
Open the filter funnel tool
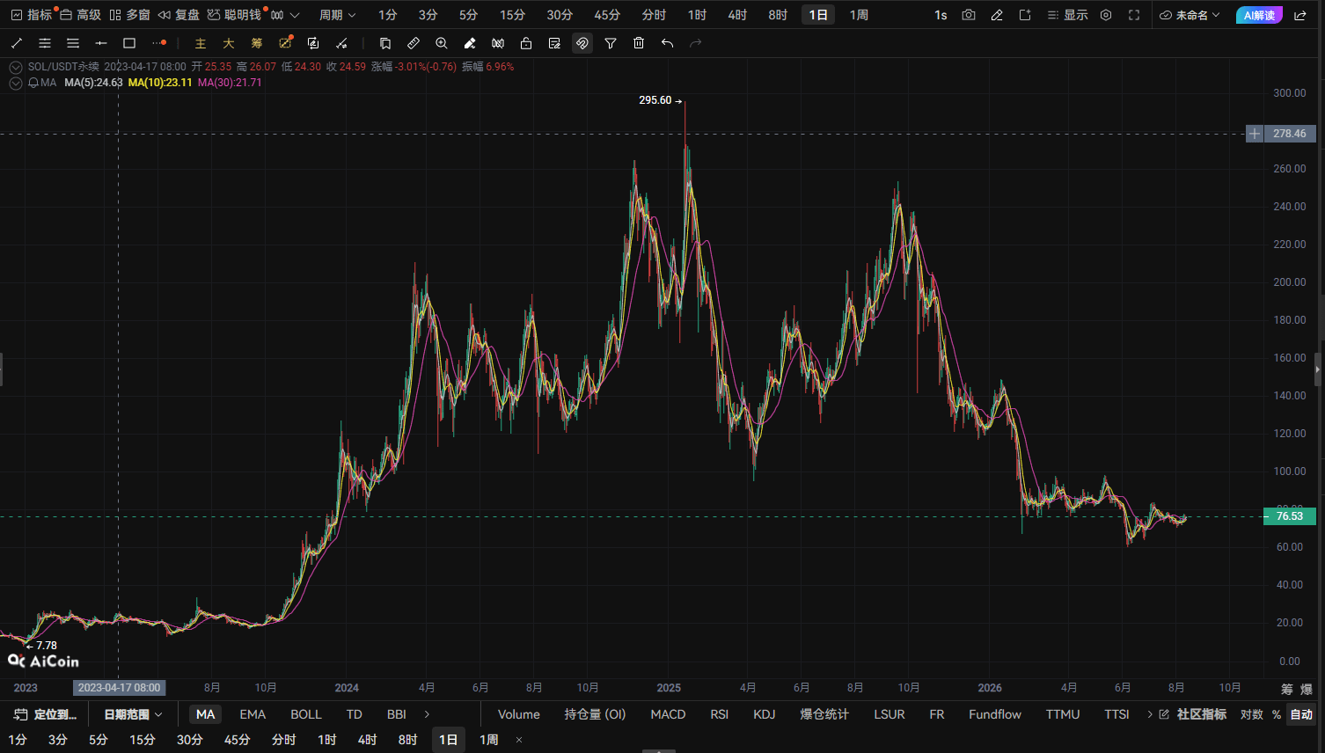pyautogui.click(x=611, y=43)
